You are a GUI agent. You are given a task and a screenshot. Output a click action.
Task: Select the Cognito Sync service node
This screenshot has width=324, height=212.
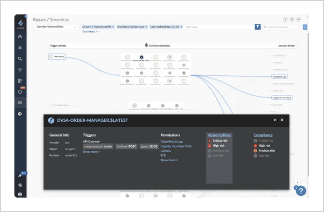pyautogui.click(x=278, y=91)
